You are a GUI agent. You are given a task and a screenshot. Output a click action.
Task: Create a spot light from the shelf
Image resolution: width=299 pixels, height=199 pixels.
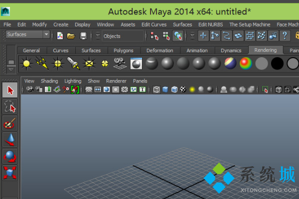(73, 63)
